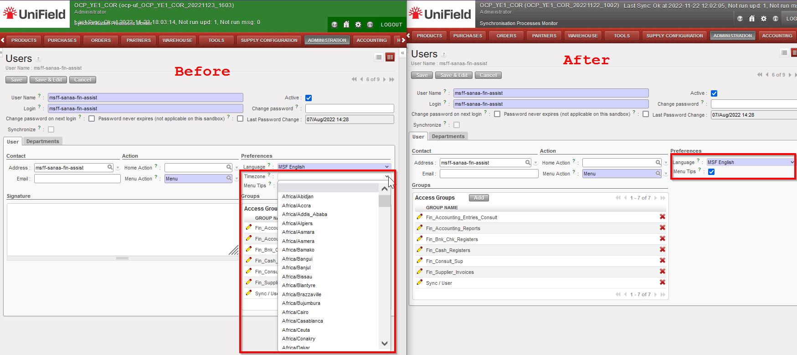This screenshot has height=355, width=797.
Task: Tick Password never expires checkbox in After window
Action: coord(646,114)
